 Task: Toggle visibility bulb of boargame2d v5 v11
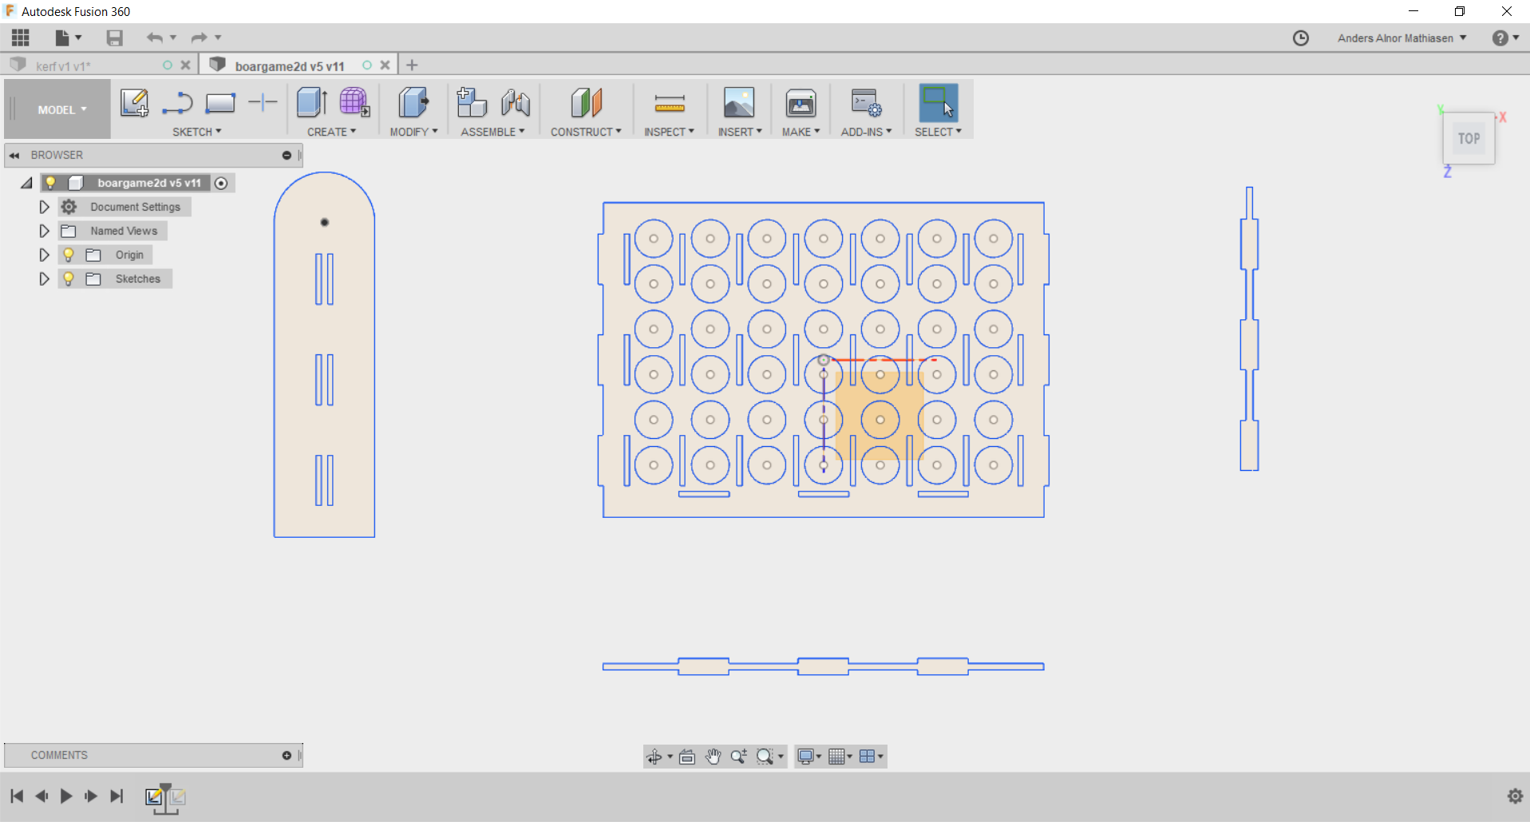(51, 183)
